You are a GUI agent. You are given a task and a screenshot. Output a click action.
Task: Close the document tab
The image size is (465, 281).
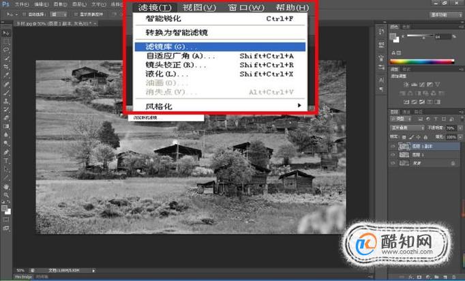tap(95, 23)
